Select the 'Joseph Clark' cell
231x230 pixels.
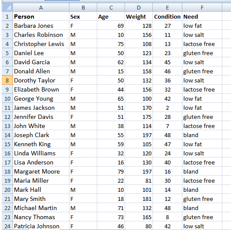41,135
